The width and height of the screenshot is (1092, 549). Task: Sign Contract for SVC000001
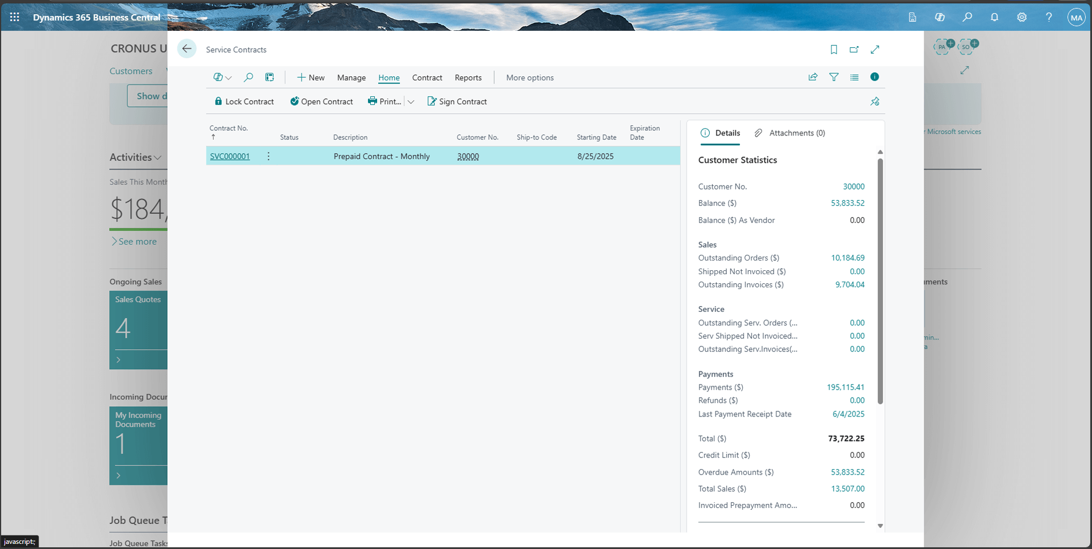point(457,101)
